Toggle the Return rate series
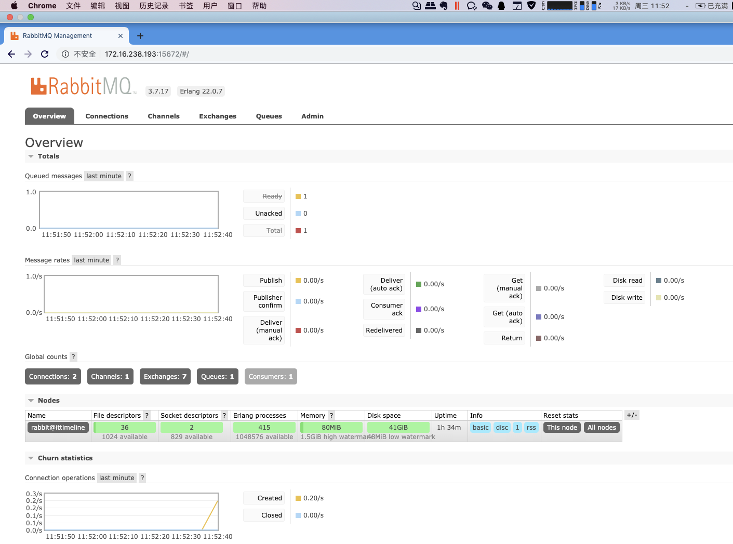This screenshot has height=544, width=733. coord(504,338)
